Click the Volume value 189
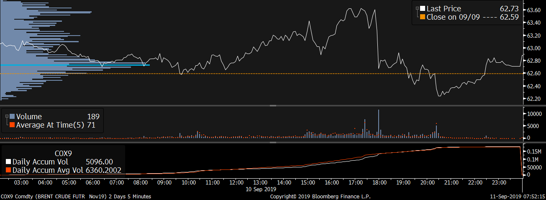This screenshot has width=546, height=200. tap(93, 117)
